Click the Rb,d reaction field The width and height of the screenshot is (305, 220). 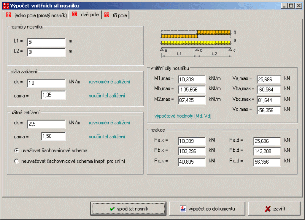click(x=267, y=151)
